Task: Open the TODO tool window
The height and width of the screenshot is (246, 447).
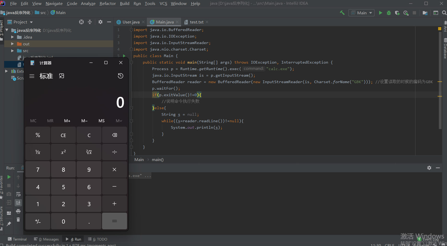Action: (x=98, y=239)
